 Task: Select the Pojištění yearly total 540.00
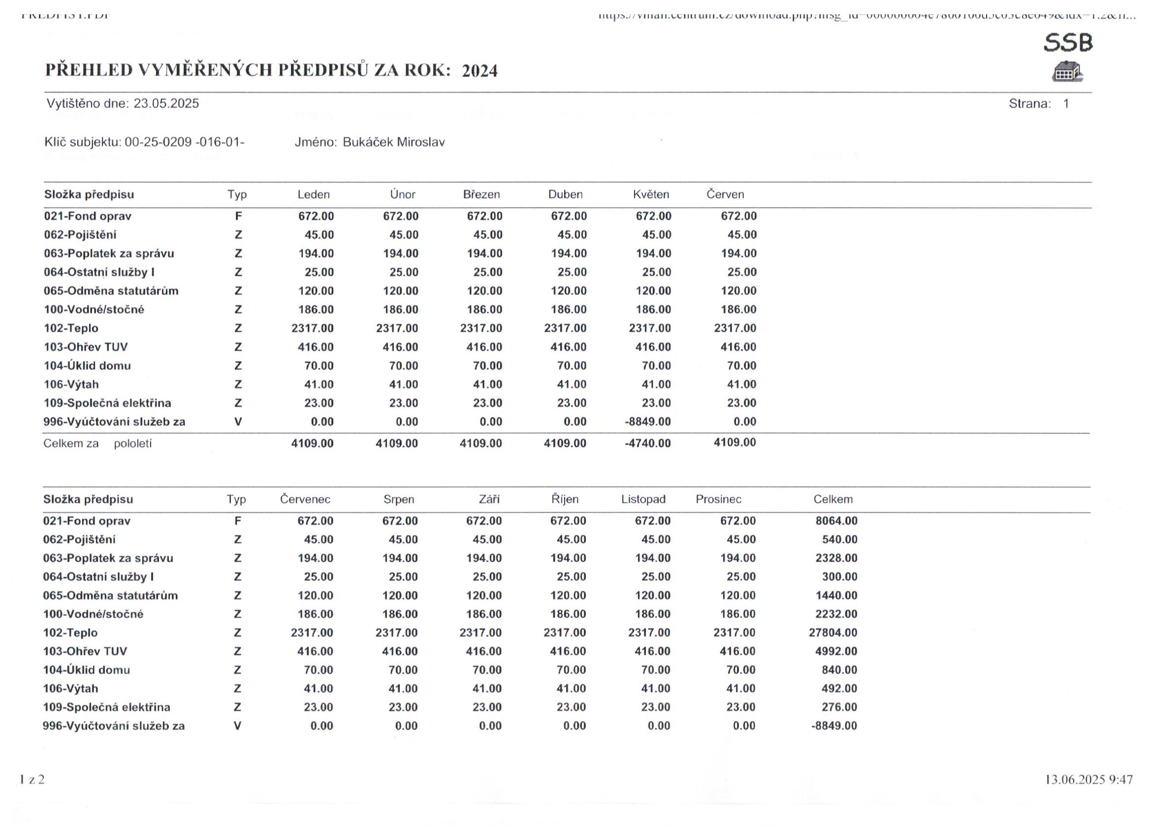pos(840,540)
